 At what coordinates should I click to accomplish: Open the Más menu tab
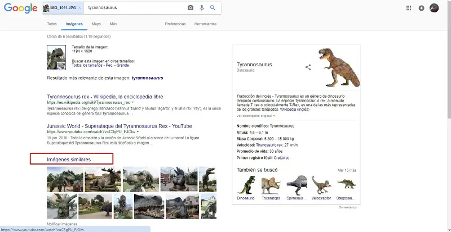pos(113,24)
